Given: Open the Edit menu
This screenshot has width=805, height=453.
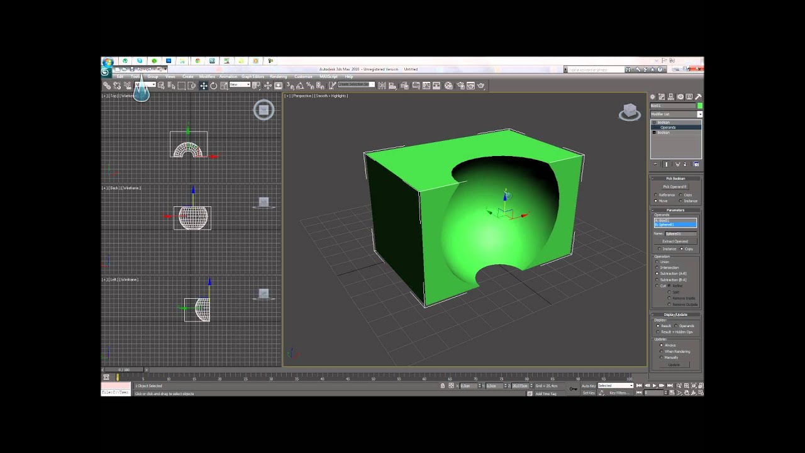Looking at the screenshot, I should pyautogui.click(x=120, y=77).
